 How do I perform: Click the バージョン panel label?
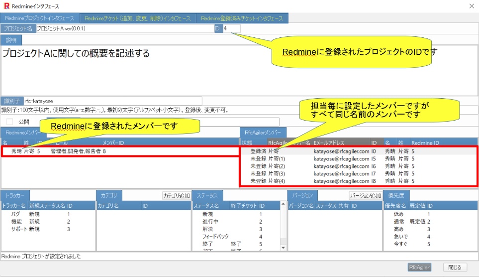303,195
